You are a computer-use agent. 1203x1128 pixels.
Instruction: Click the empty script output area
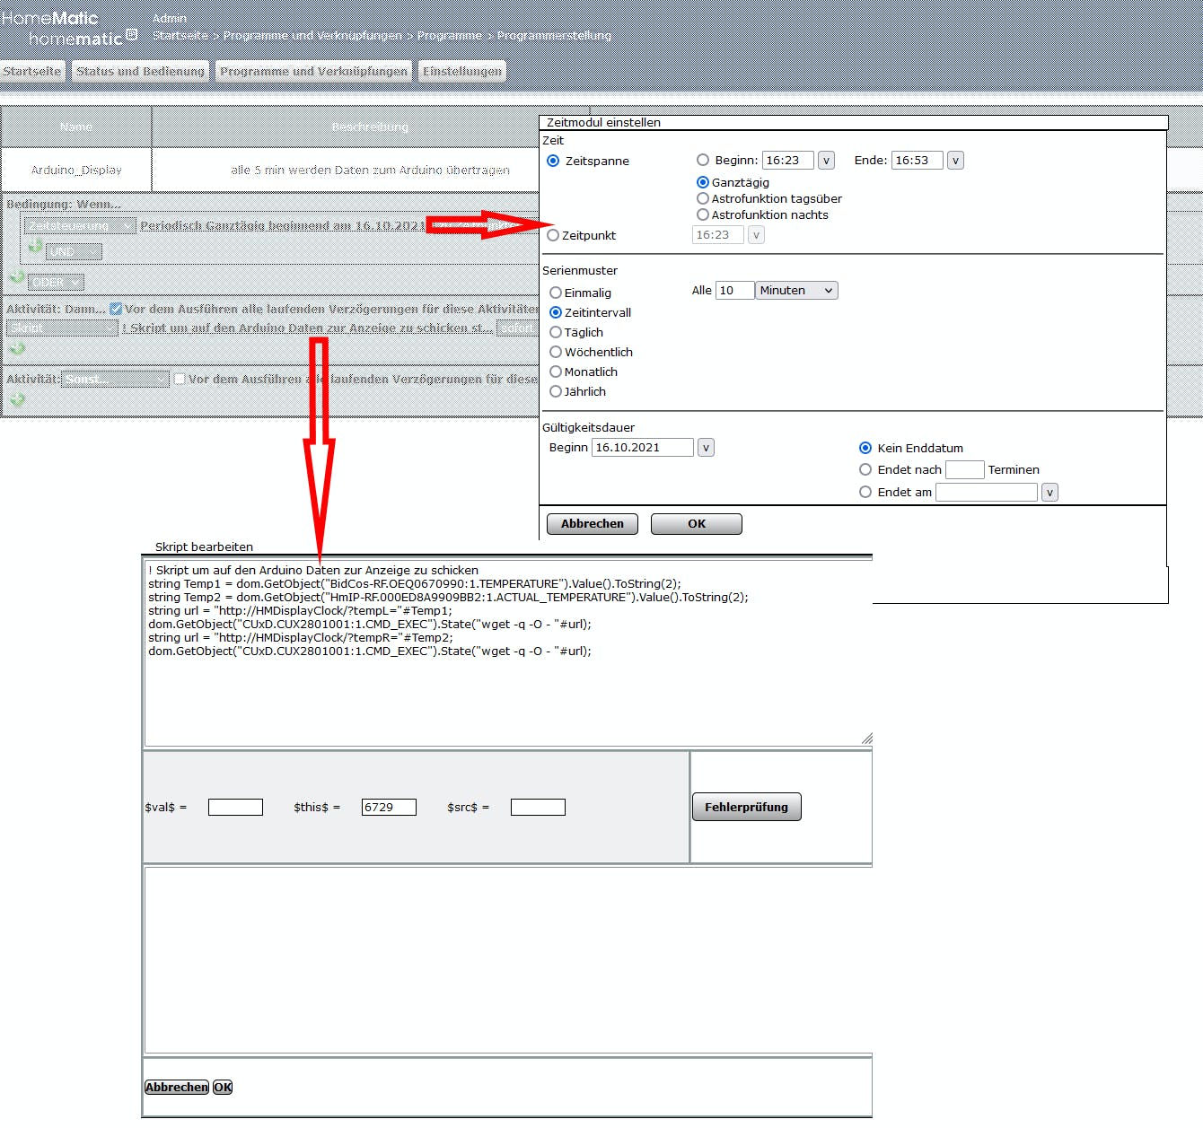(x=509, y=959)
